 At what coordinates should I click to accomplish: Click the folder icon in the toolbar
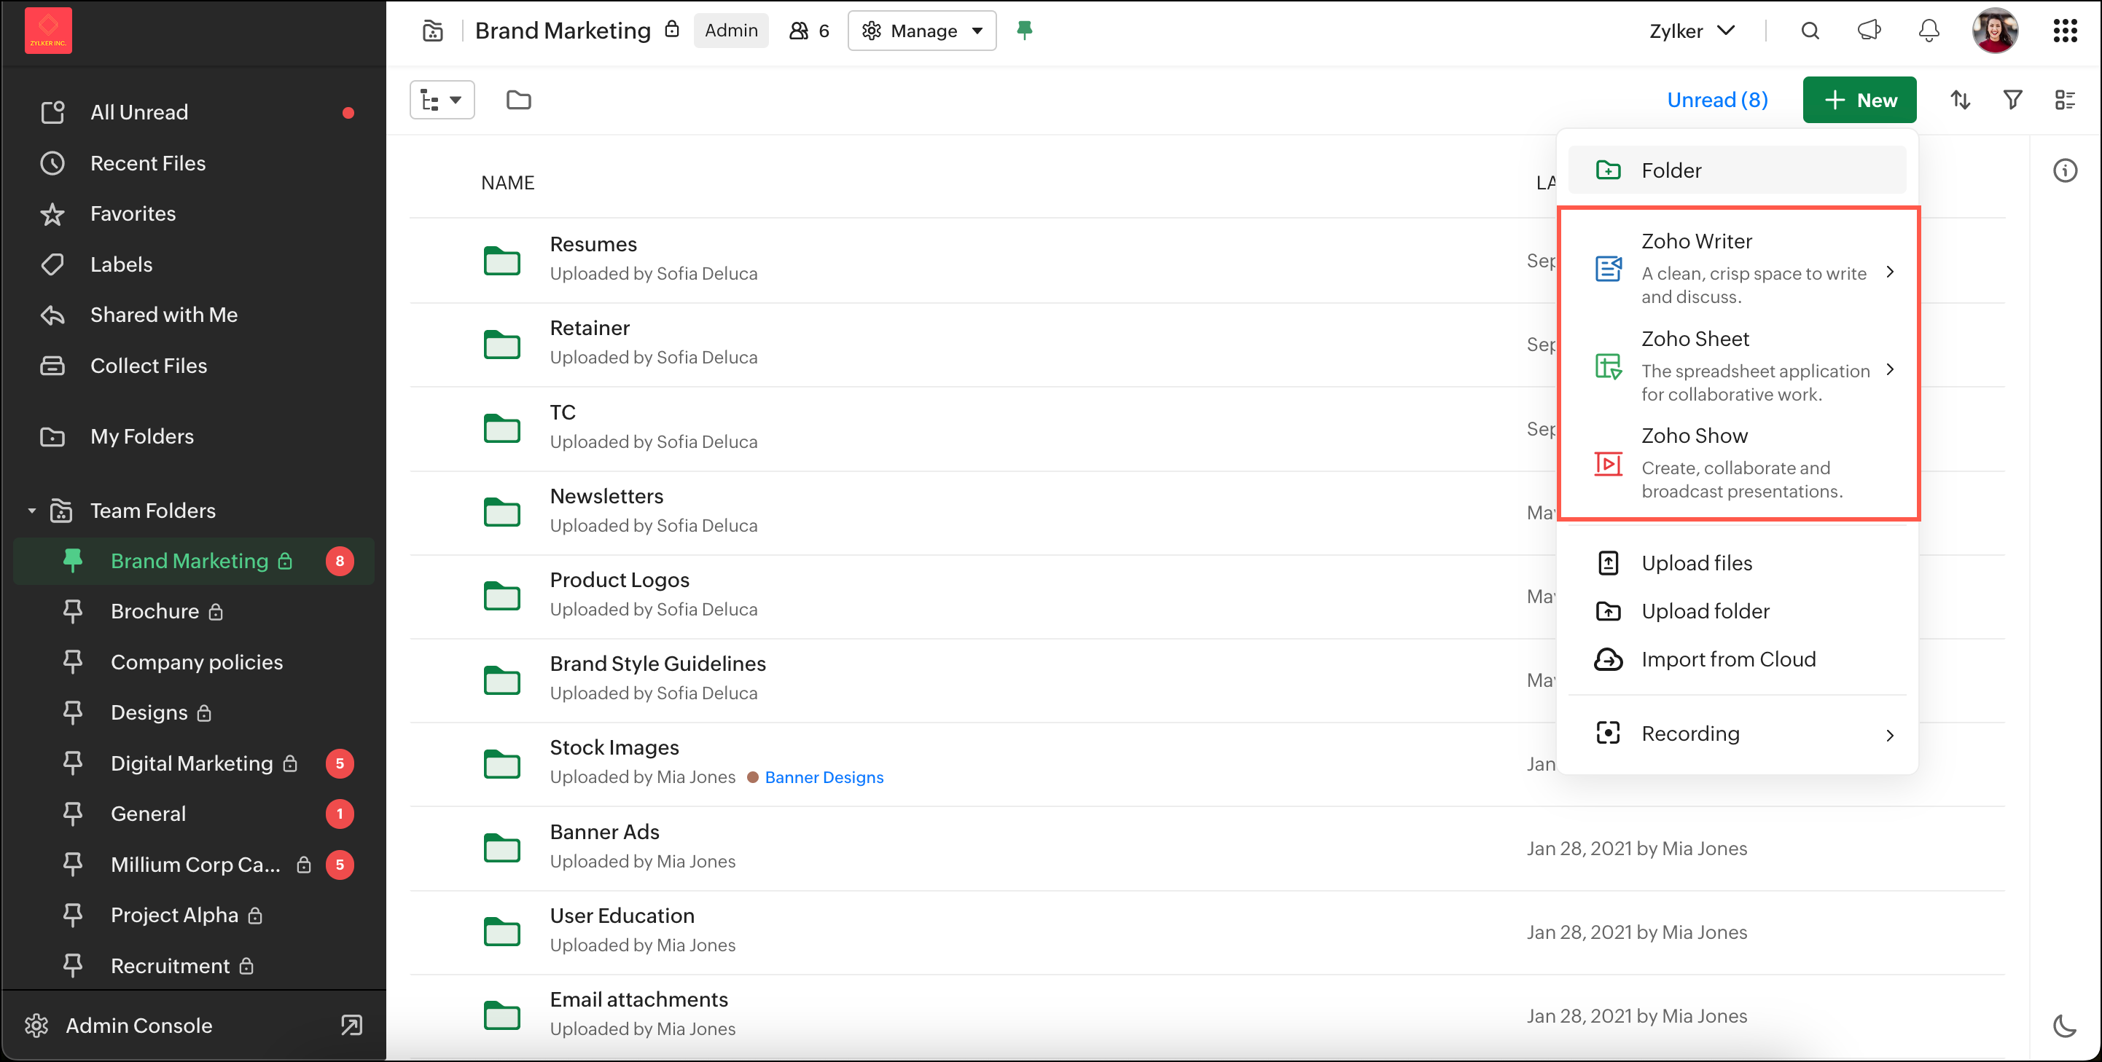tap(519, 101)
